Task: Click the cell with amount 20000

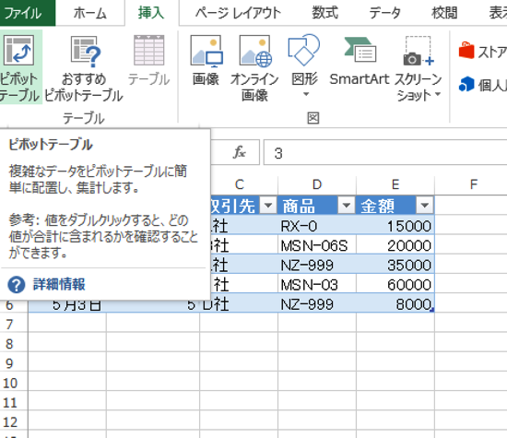Action: 395,245
